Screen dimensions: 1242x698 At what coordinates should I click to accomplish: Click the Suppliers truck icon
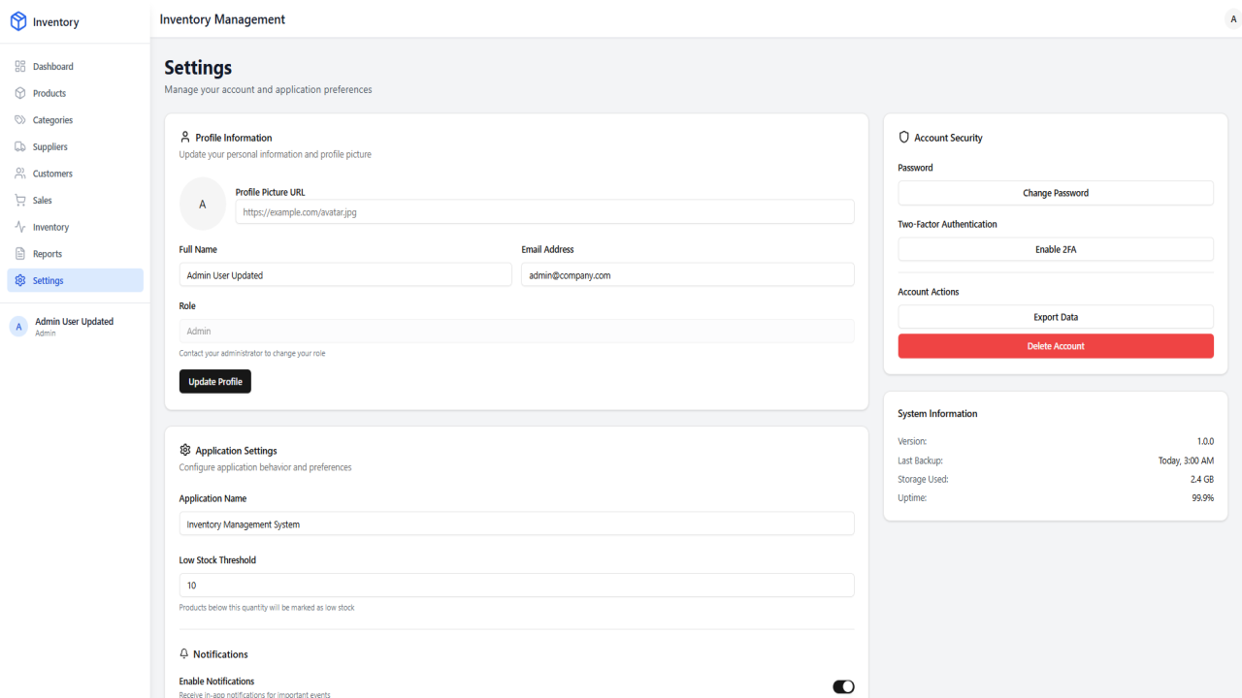point(20,147)
